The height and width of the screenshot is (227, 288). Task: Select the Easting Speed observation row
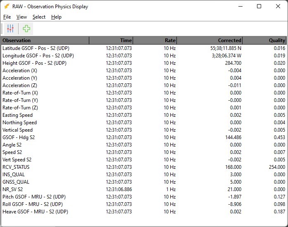pos(17,115)
